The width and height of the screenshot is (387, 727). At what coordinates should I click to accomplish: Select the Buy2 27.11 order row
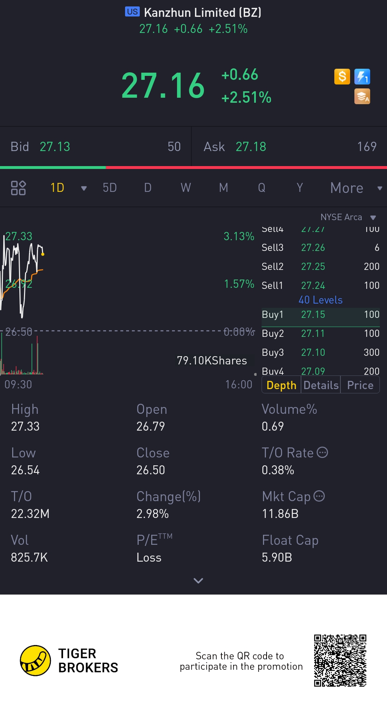tap(321, 333)
